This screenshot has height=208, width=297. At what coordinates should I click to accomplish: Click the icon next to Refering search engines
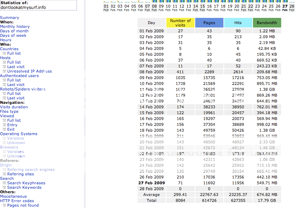[x=4, y=170]
